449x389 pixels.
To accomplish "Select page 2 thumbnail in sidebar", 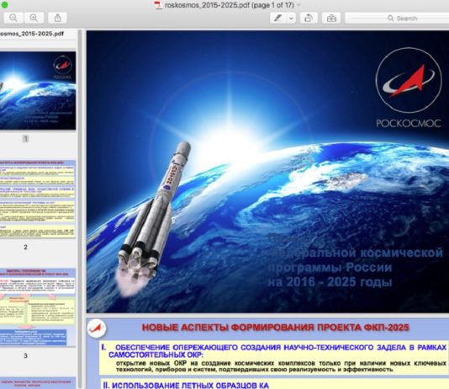I will 38,199.
